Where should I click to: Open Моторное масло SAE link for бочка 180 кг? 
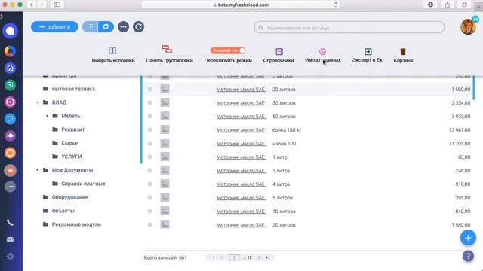(241, 130)
